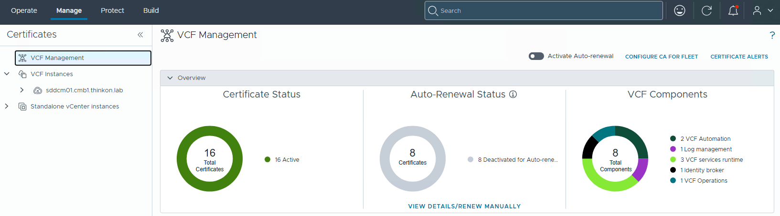Click the 'VCF Components' heading
Image resolution: width=780 pixels, height=216 pixels.
pyautogui.click(x=667, y=94)
